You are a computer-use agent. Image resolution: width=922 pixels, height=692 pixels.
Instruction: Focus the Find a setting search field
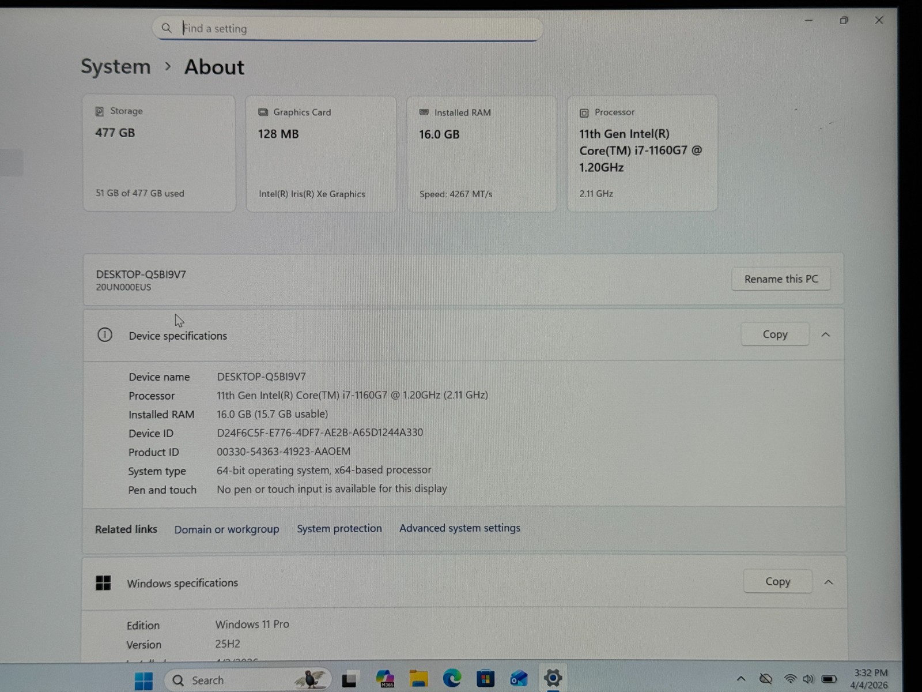coord(347,28)
